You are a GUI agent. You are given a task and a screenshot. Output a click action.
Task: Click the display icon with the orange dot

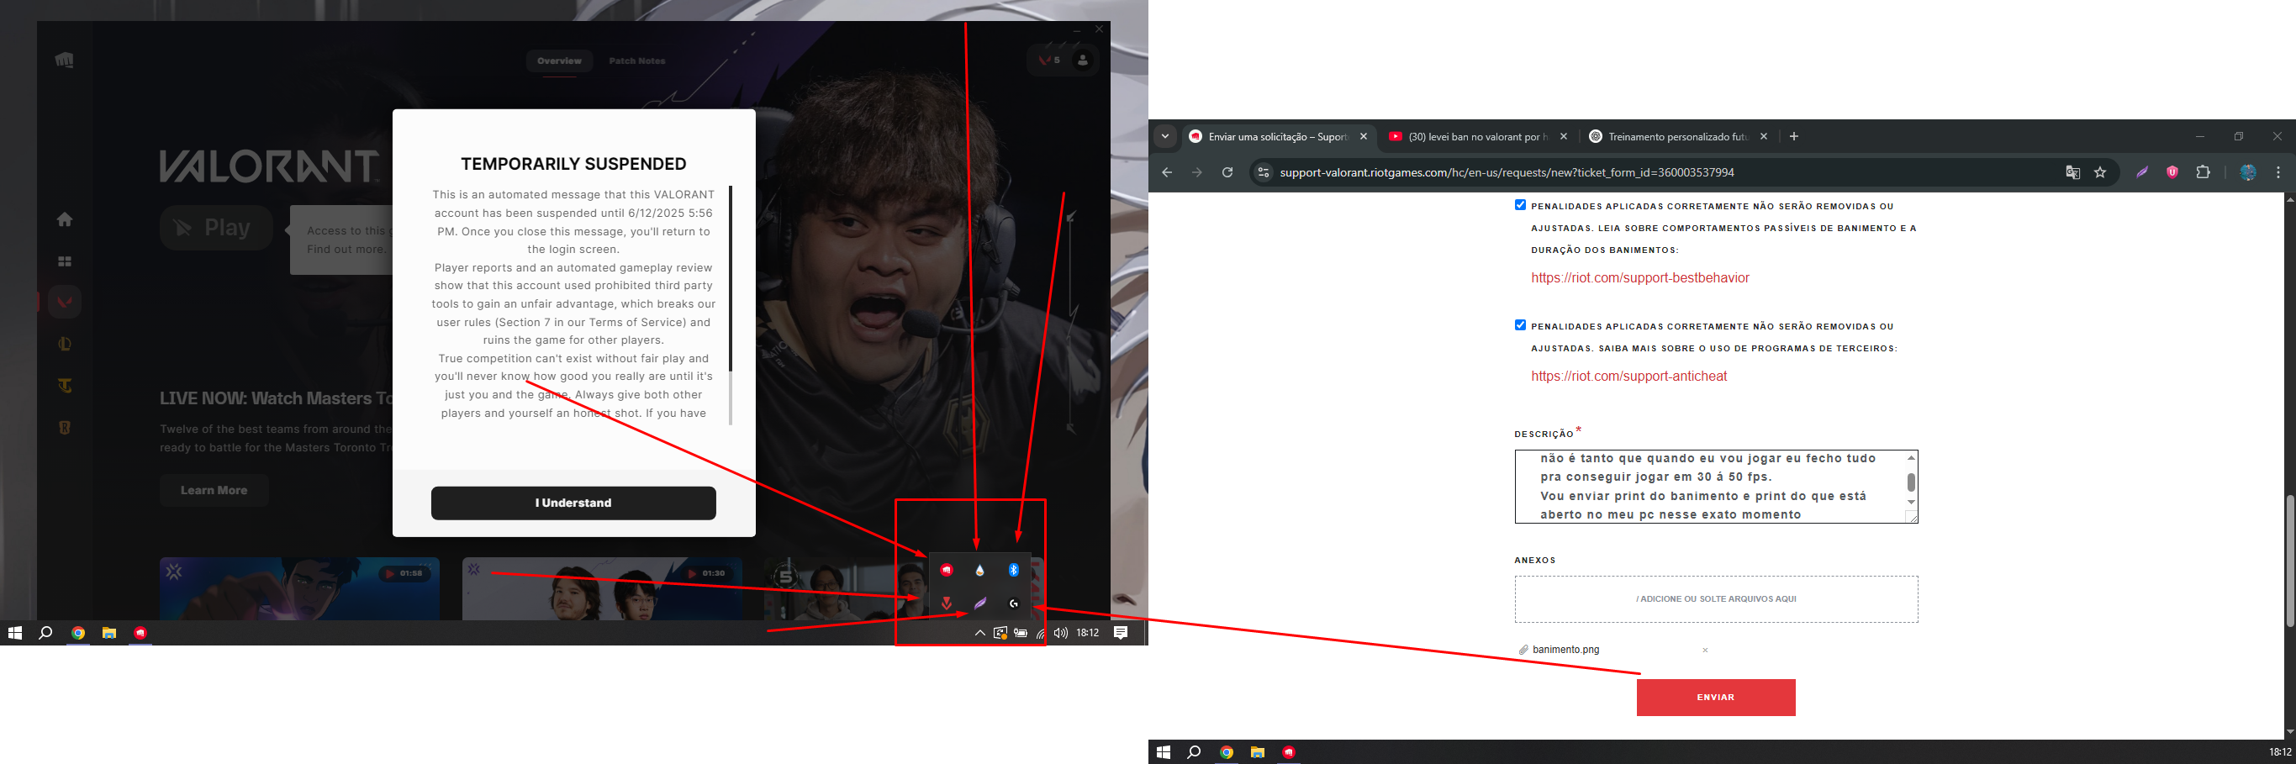point(1000,633)
